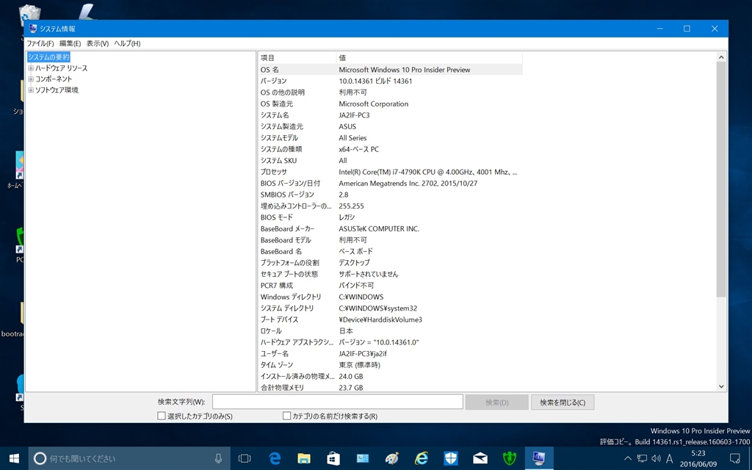This screenshot has width=752, height=470.
Task: Click the Cortana microphone icon
Action: coord(218,458)
